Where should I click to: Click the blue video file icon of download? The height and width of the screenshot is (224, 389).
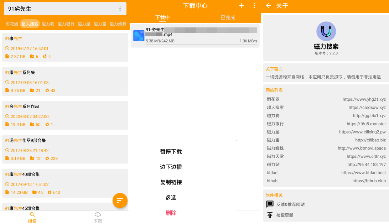[139, 36]
